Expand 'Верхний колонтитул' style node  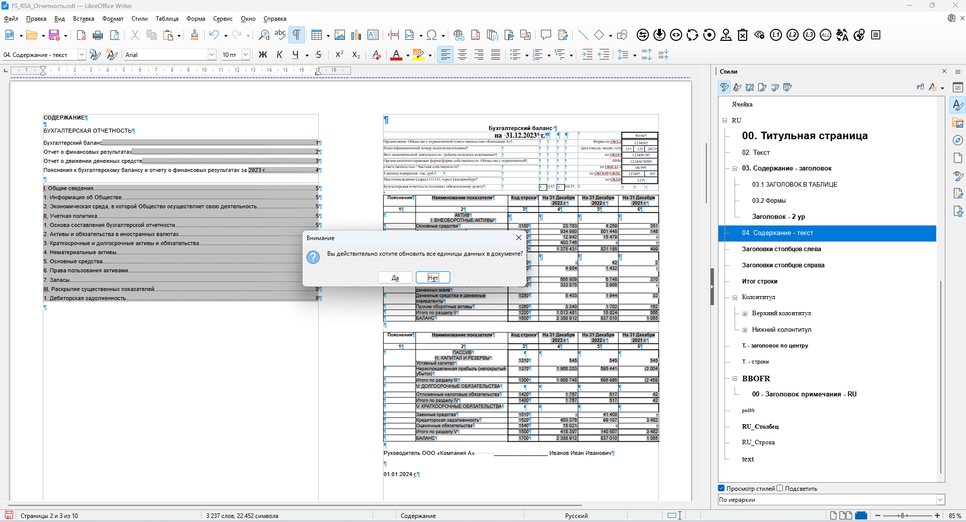[745, 314]
